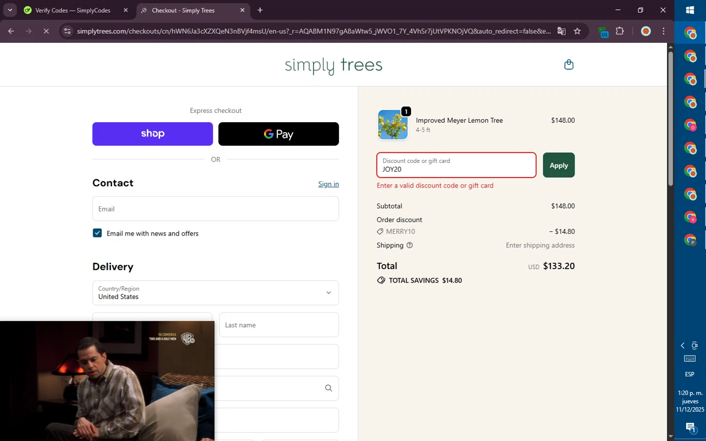
Task: Open site information icon in address bar
Action: point(67,31)
